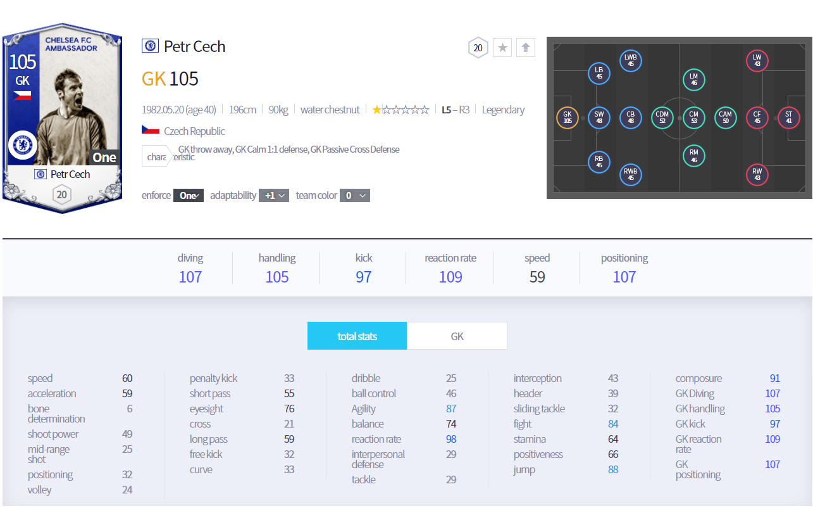Open the adaptability +1 dropdown
Image resolution: width=813 pixels, height=508 pixels.
[x=274, y=196]
